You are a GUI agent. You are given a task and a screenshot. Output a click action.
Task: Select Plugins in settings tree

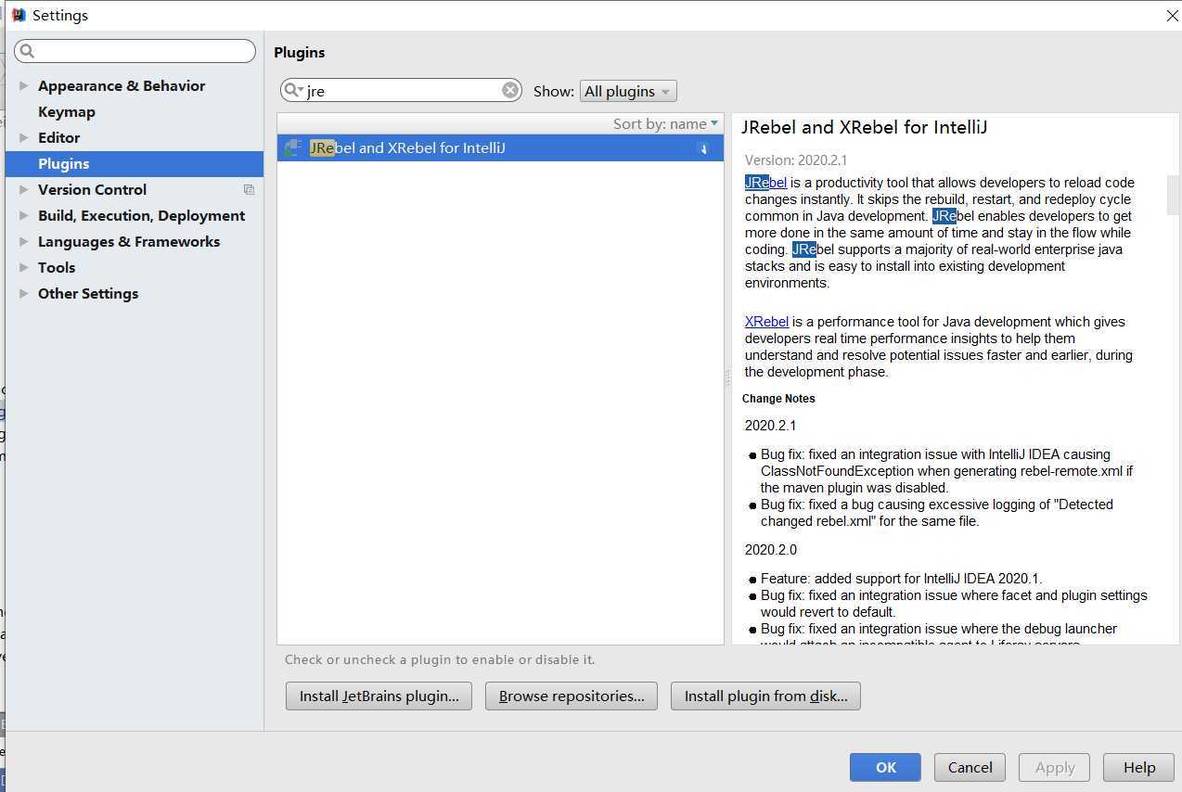tap(135, 163)
